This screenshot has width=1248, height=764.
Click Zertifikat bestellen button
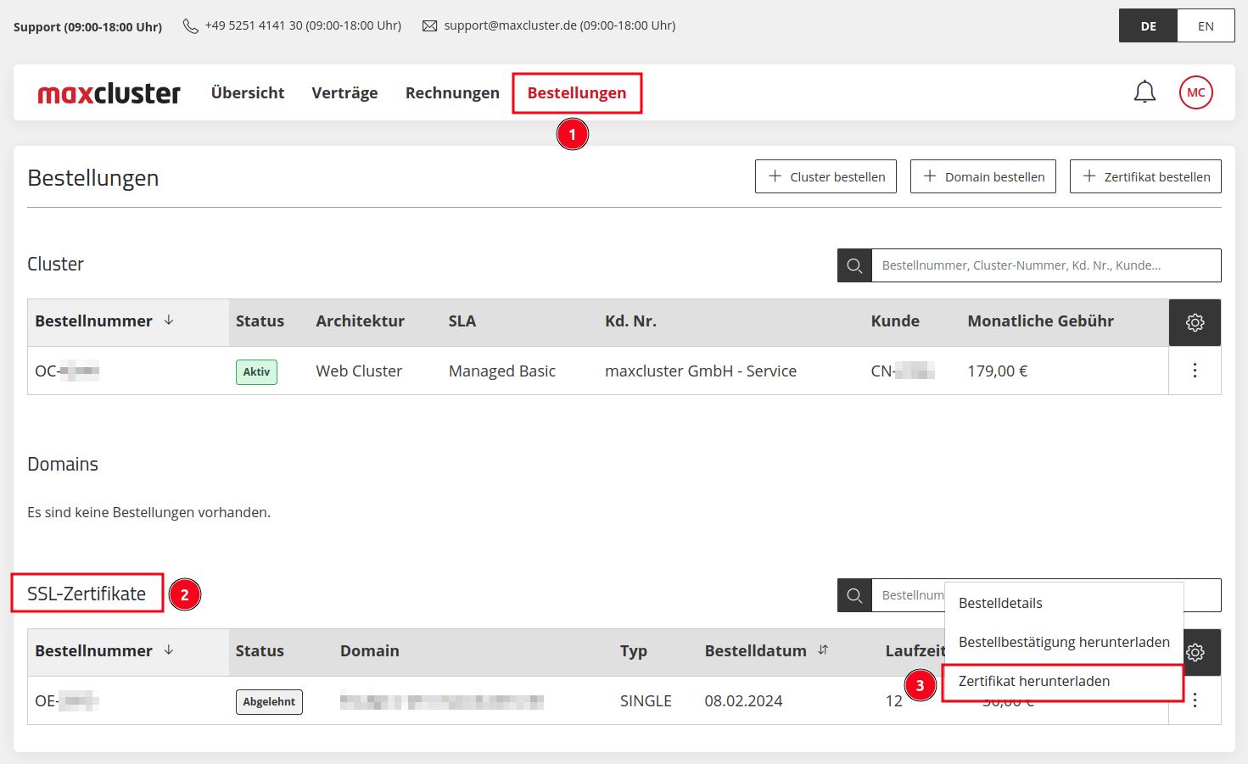coord(1145,176)
